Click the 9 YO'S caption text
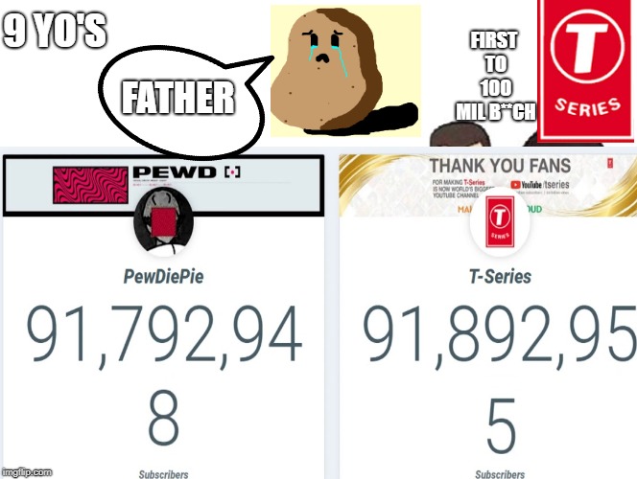Viewport: 637px width, 479px height. pyautogui.click(x=55, y=31)
